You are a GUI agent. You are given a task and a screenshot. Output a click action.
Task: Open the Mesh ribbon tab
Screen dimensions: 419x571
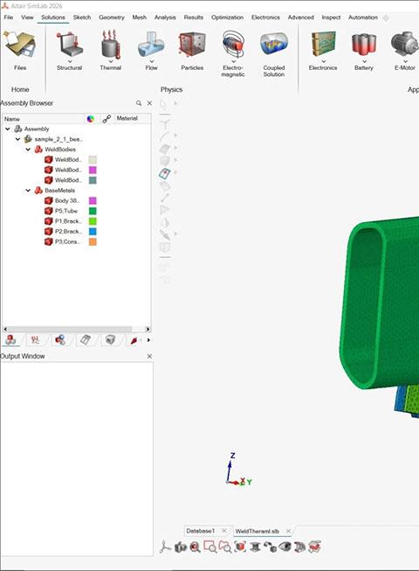tap(139, 17)
